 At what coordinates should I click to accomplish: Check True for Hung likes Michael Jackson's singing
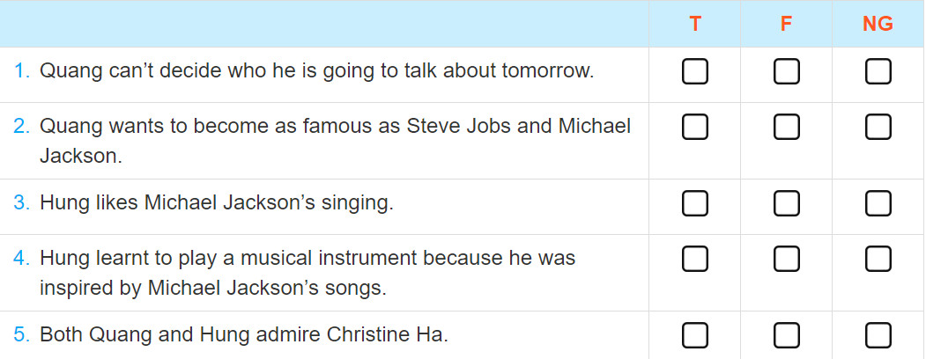pyautogui.click(x=694, y=204)
